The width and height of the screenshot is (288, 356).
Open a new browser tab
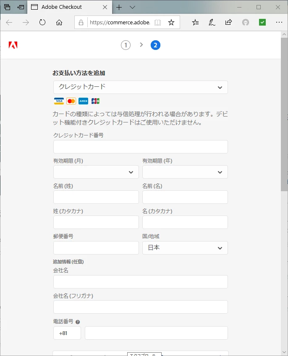[119, 7]
